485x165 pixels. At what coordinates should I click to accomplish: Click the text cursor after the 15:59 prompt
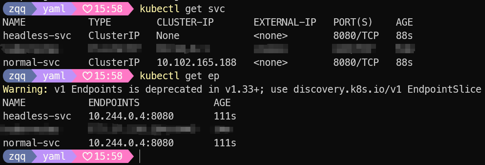click(140, 156)
